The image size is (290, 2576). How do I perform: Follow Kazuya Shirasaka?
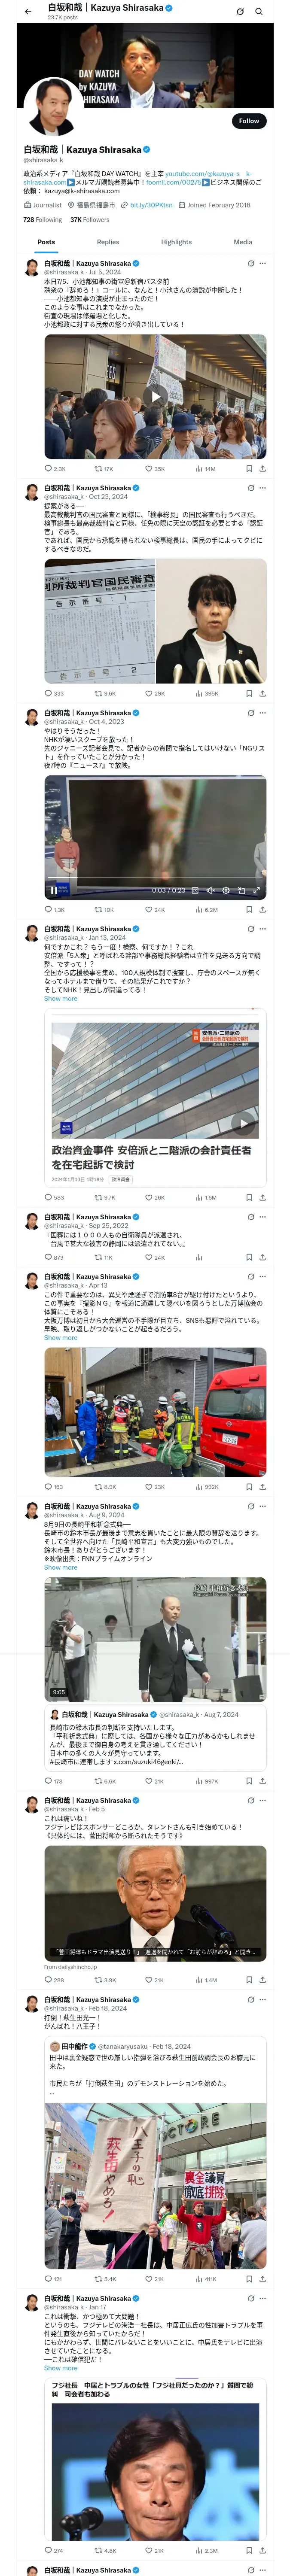click(x=249, y=121)
